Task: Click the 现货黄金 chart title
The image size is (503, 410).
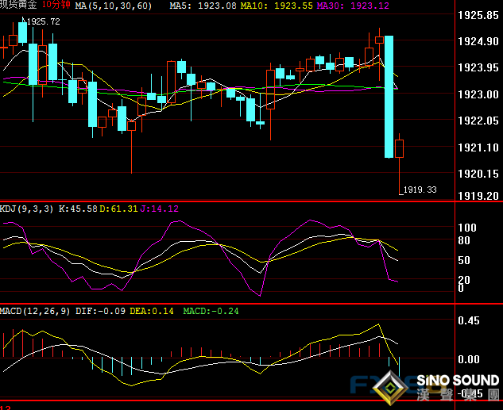Action: pos(19,6)
